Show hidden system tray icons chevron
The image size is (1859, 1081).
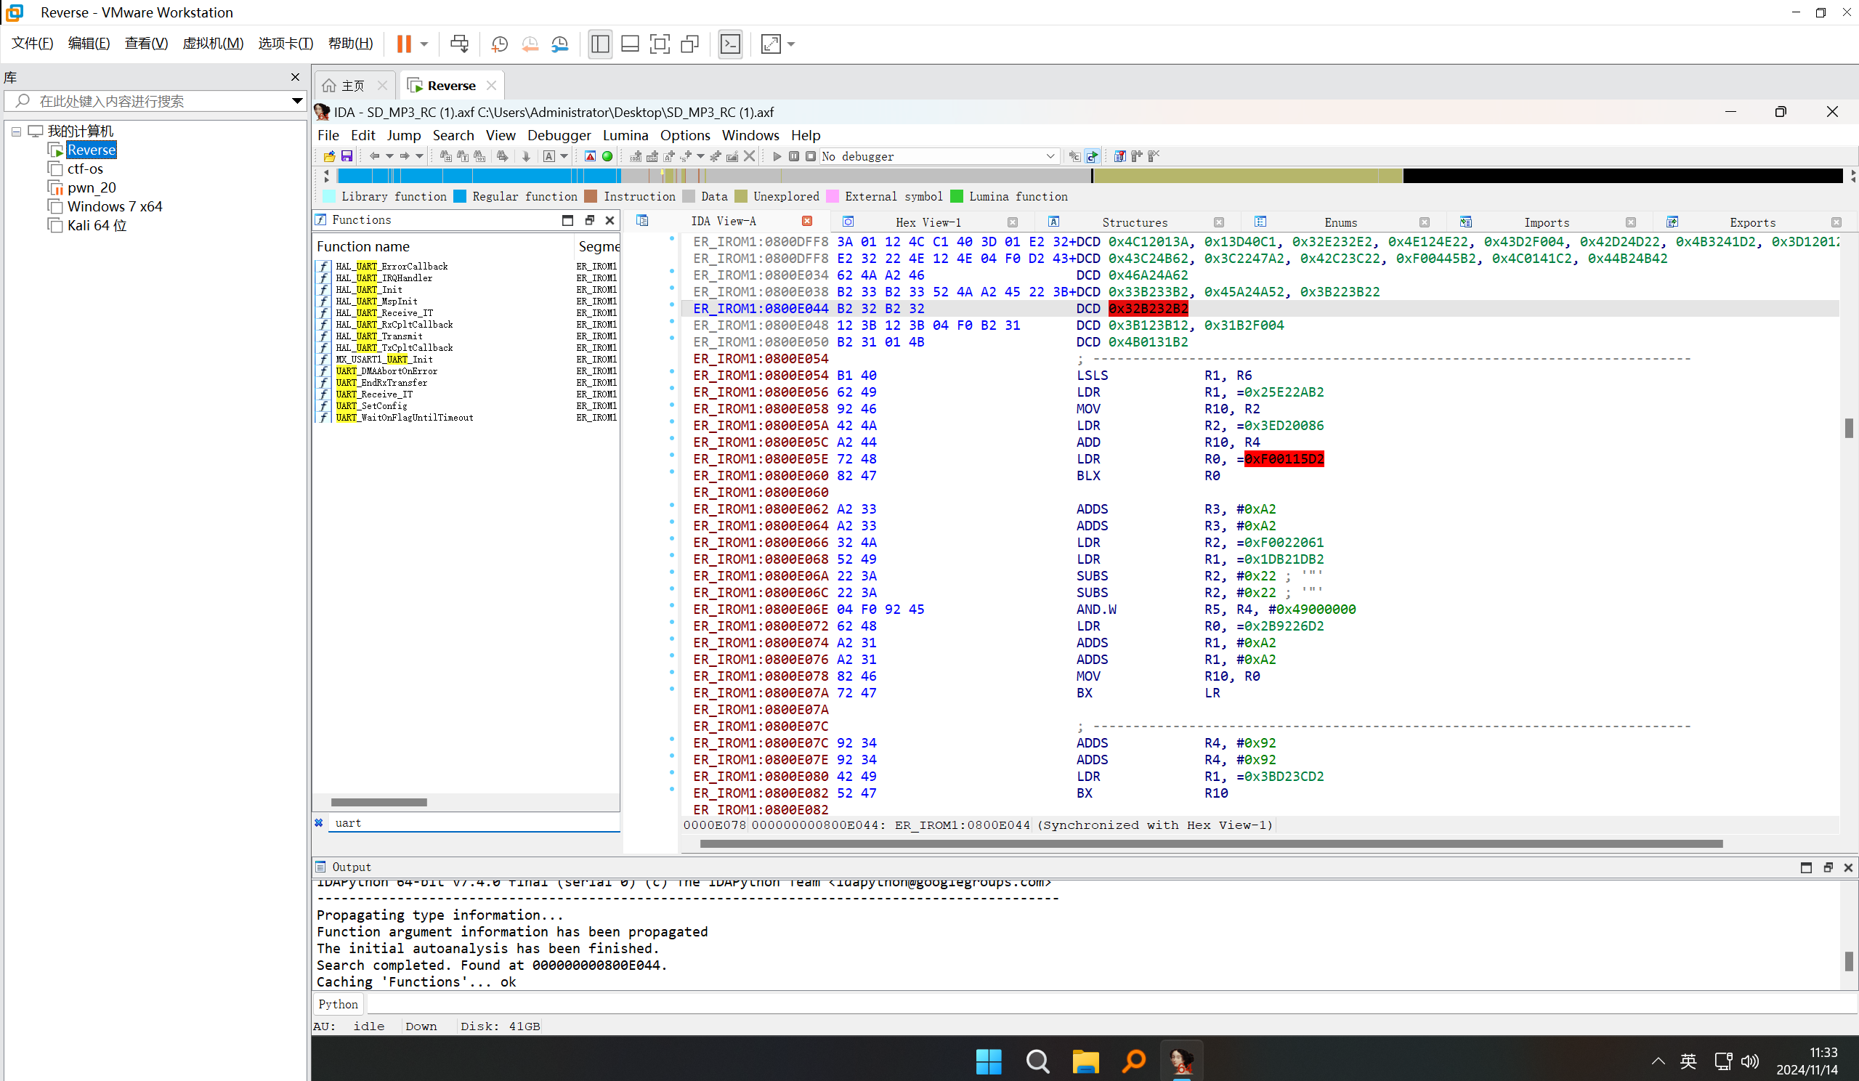point(1658,1062)
